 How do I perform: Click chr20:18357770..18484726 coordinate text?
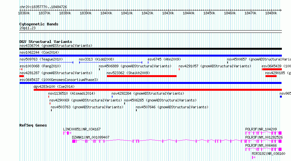click(43, 7)
